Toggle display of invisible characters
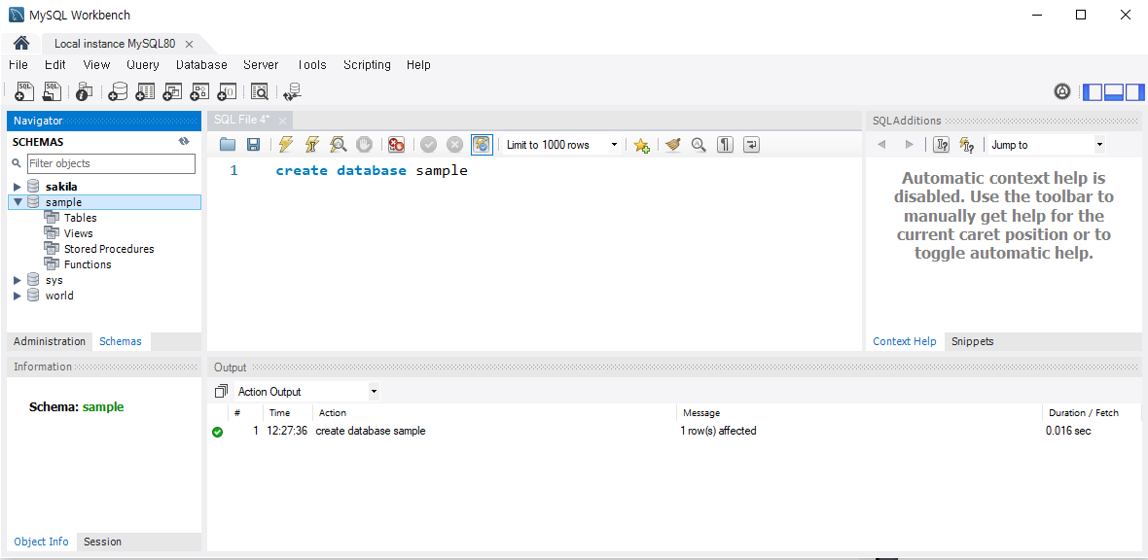 click(725, 145)
